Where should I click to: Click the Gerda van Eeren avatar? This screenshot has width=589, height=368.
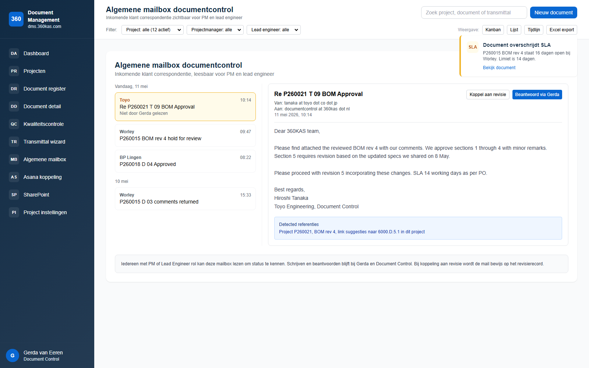click(13, 355)
